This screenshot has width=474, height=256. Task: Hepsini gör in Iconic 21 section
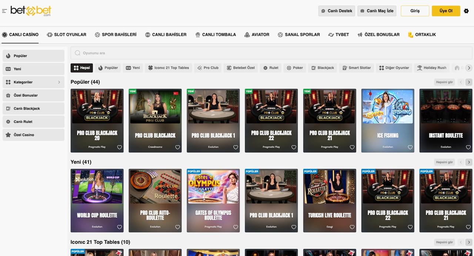point(444,242)
